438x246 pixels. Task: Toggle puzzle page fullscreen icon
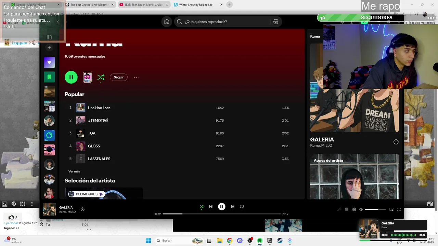tap(430, 204)
